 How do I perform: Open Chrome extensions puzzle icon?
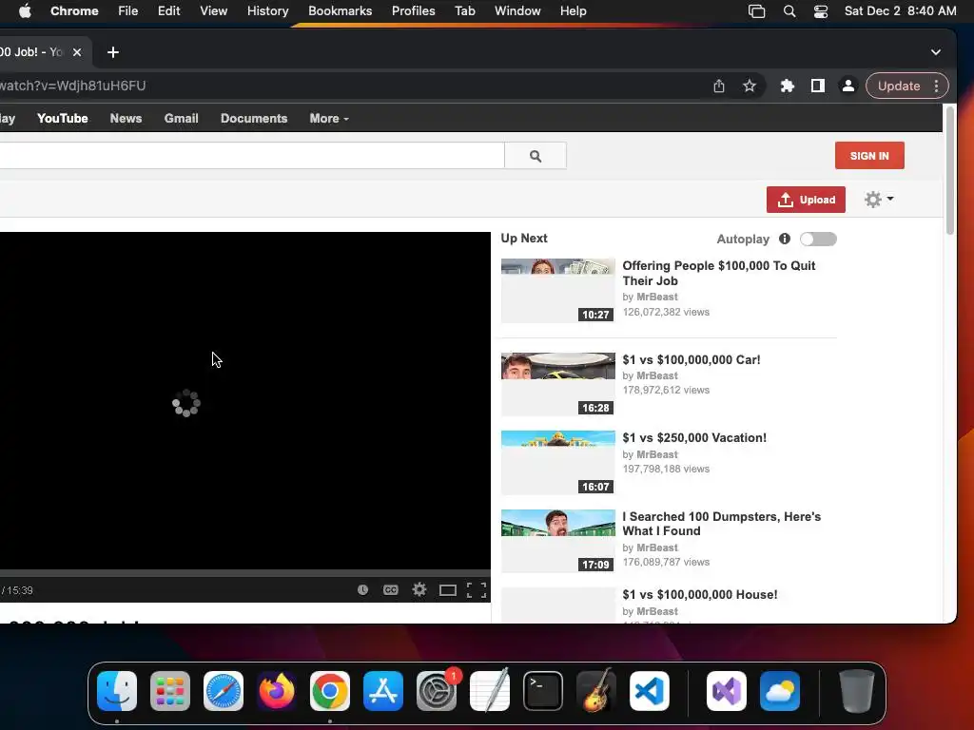787,86
